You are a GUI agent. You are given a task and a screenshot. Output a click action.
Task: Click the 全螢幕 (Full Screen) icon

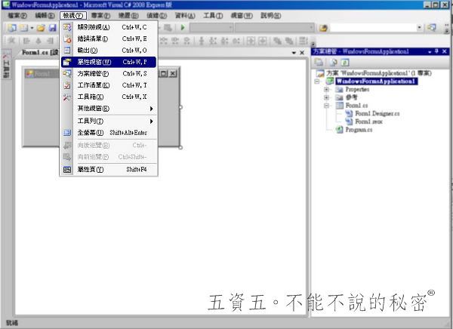[67, 133]
